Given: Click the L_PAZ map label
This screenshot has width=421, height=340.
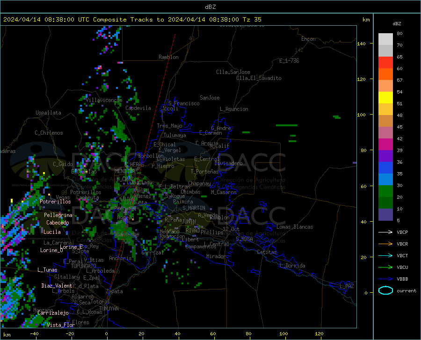Looking at the screenshot, I should 347,286.
